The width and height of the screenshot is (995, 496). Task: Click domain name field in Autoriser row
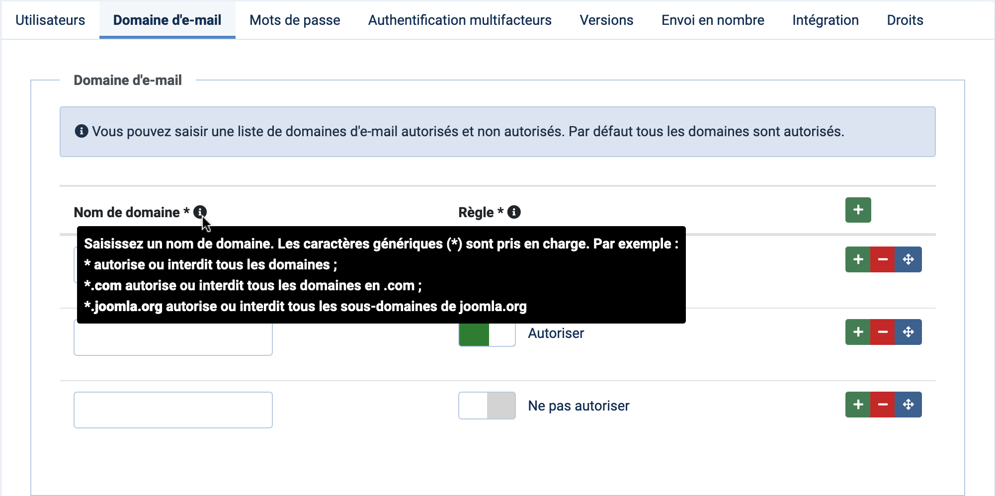point(173,339)
